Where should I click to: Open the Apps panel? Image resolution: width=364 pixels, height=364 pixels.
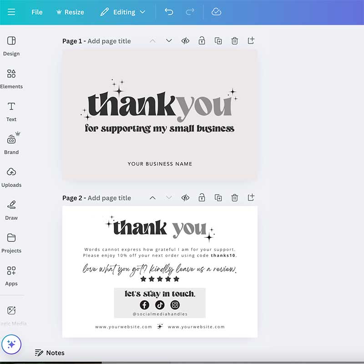click(x=11, y=276)
